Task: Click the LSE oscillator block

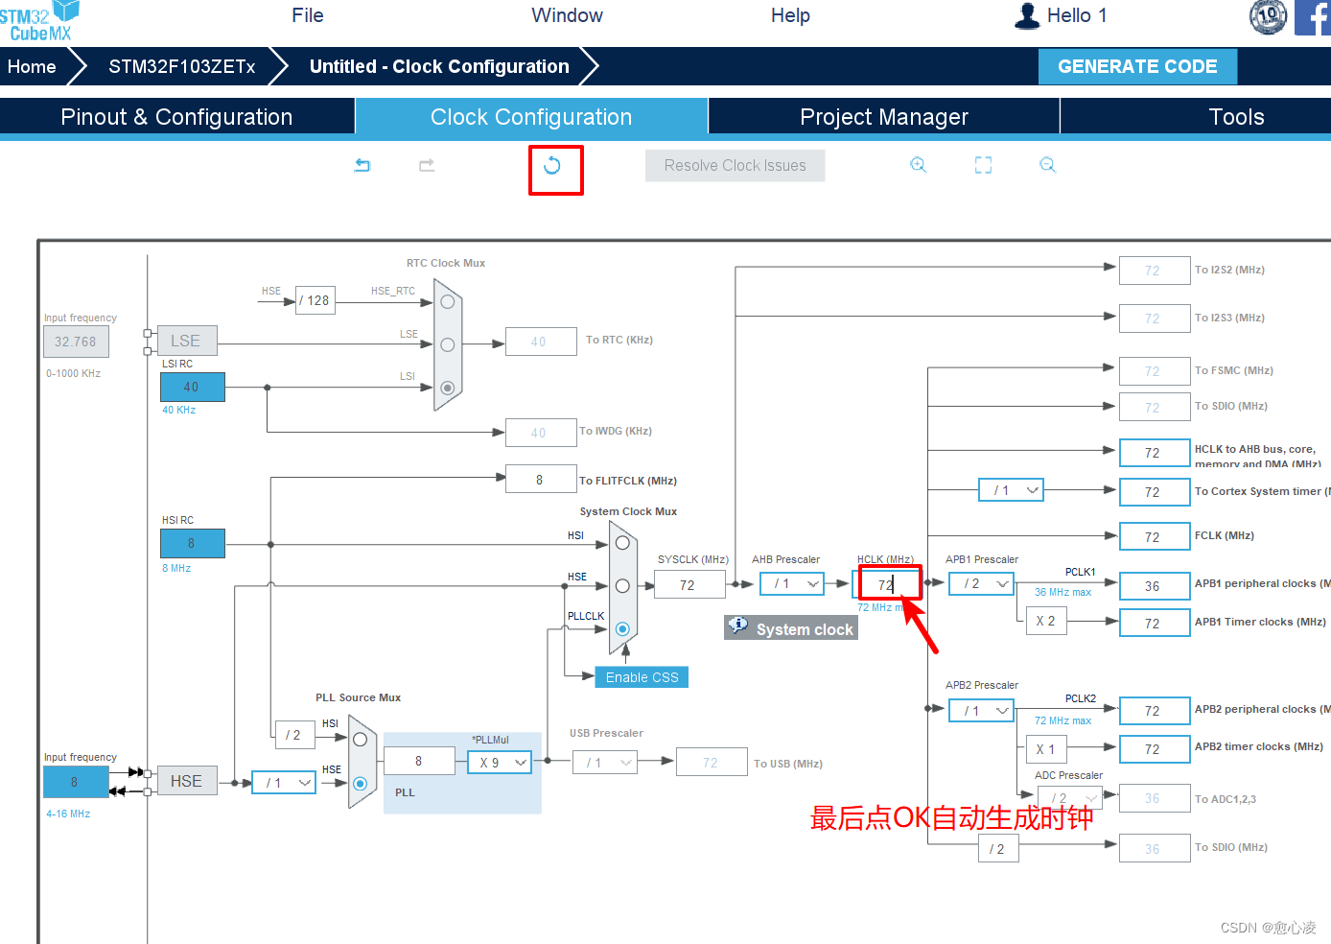Action: [x=187, y=341]
